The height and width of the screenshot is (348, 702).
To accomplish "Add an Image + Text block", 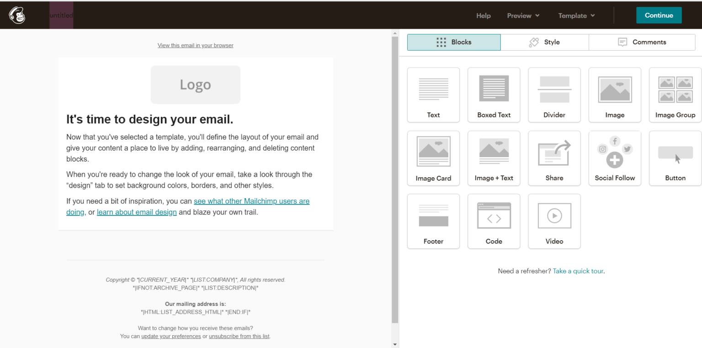I will tap(494, 158).
